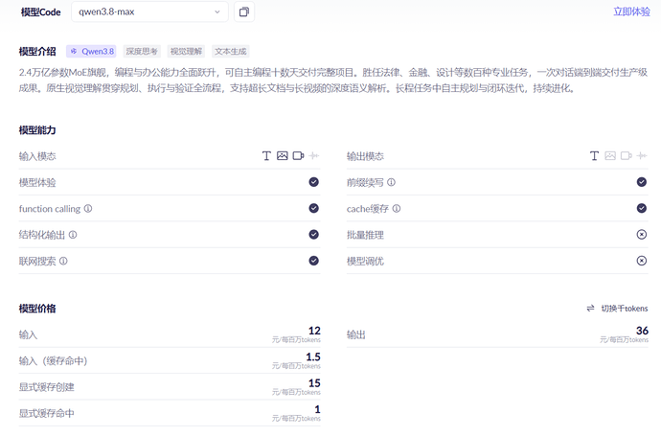Click the 模型能力 heading
The height and width of the screenshot is (437, 661).
pyautogui.click(x=37, y=130)
